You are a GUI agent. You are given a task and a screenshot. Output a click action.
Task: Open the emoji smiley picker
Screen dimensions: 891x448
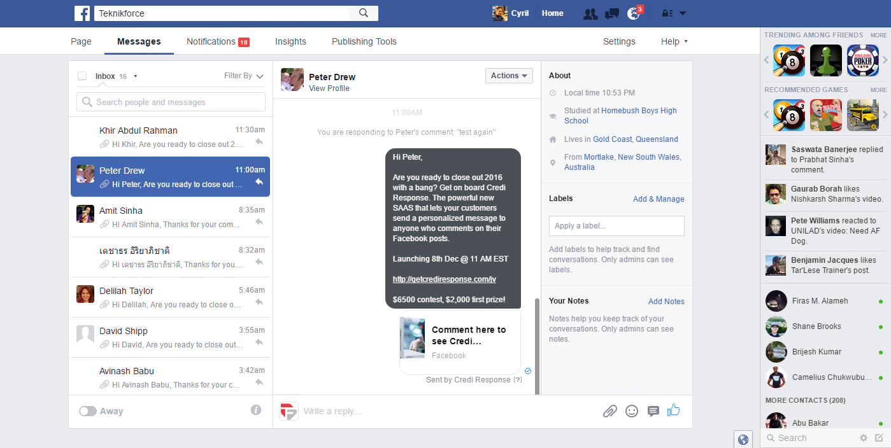pos(632,411)
